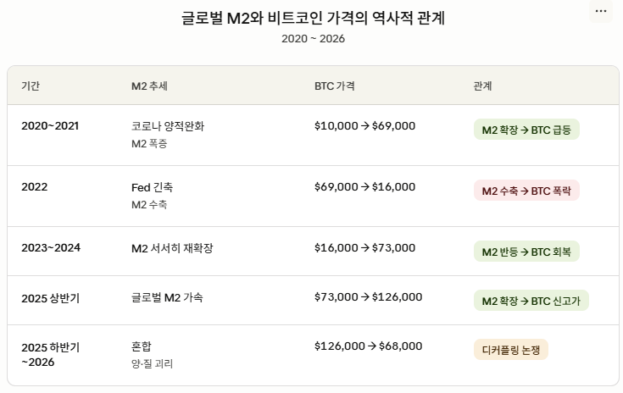
Task: Click the 2025 상반기 period cell
Action: (x=51, y=298)
